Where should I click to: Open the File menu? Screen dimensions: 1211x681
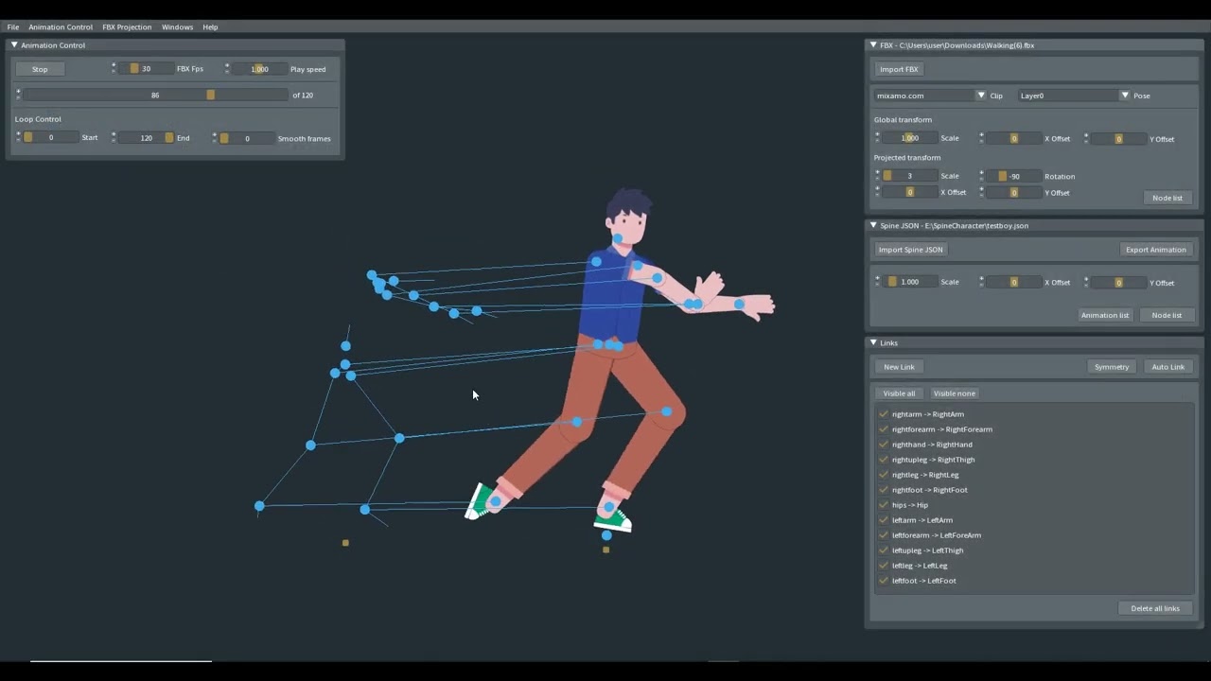click(13, 26)
